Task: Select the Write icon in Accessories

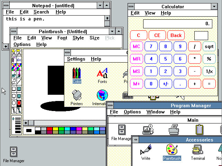Action: (x=146, y=152)
